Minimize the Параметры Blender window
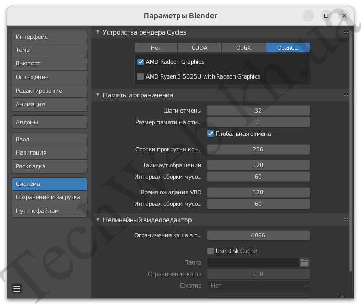This screenshot has width=361, height=307. click(x=311, y=16)
